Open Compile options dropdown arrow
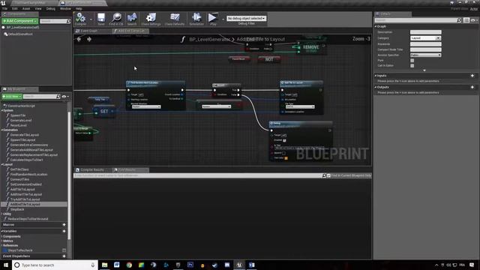The image size is (480, 270). click(x=91, y=19)
